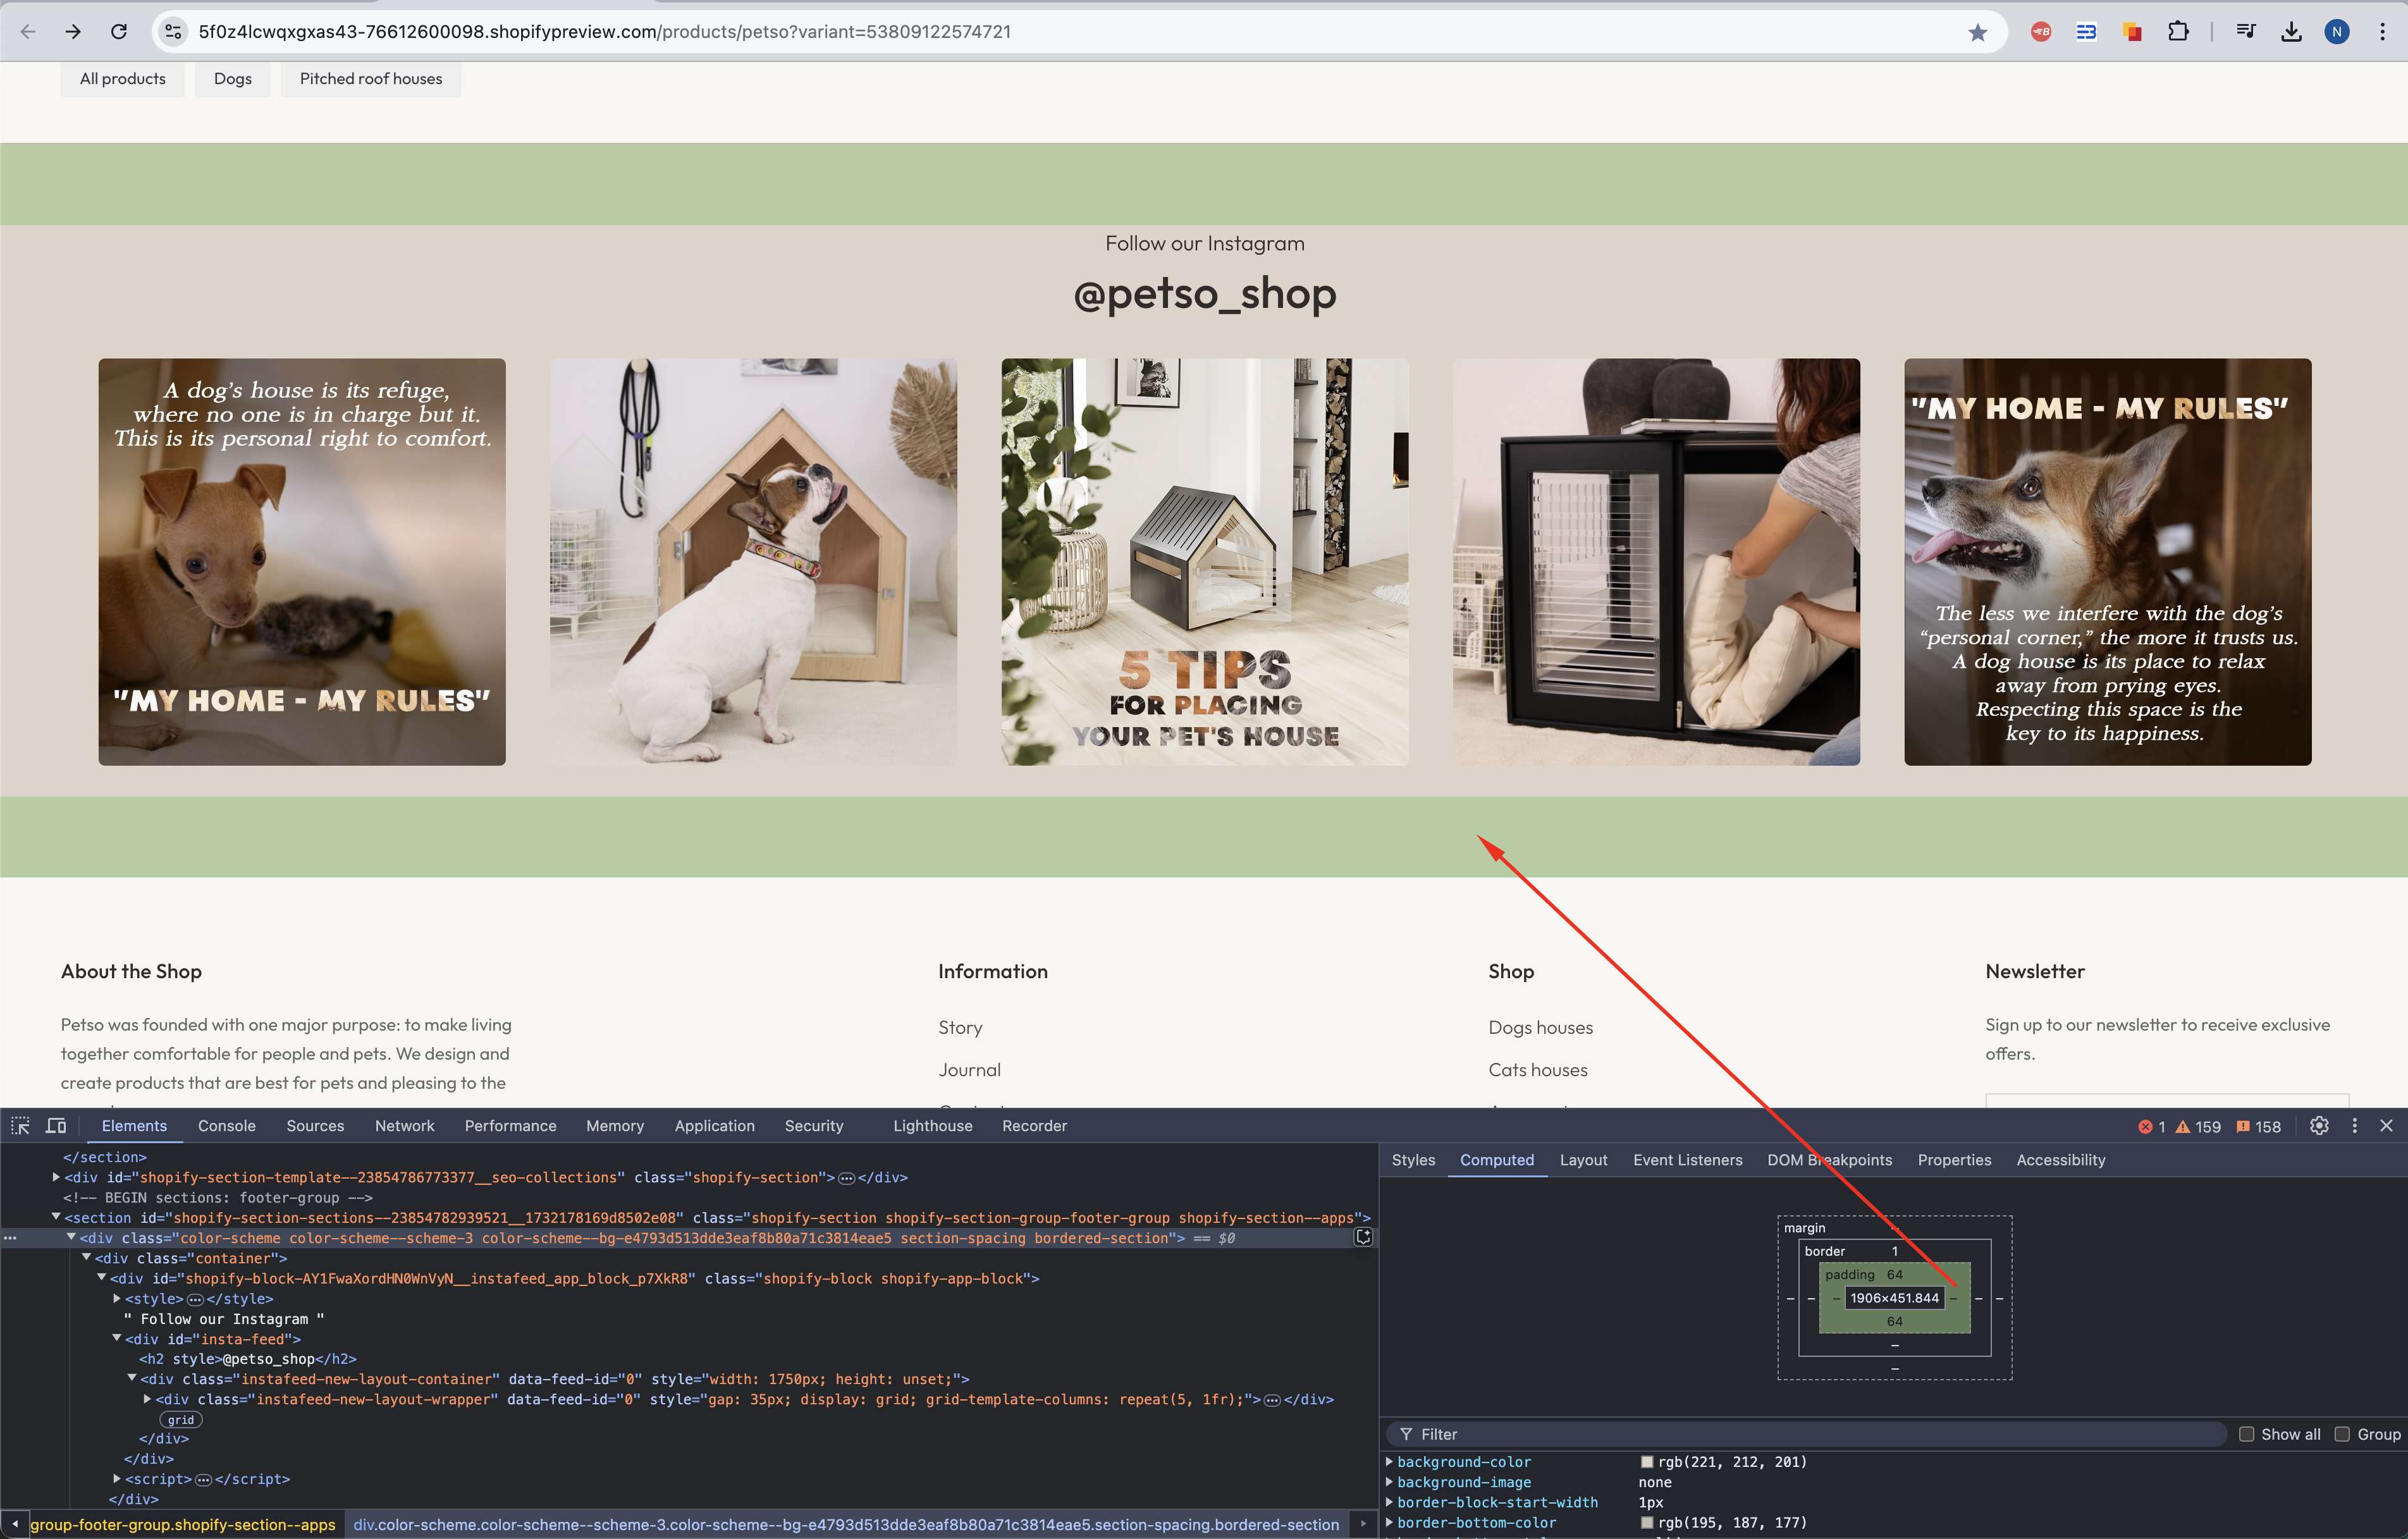Open the Chrome downloads icon
Screen dimensions: 2408x1539
point(2291,32)
